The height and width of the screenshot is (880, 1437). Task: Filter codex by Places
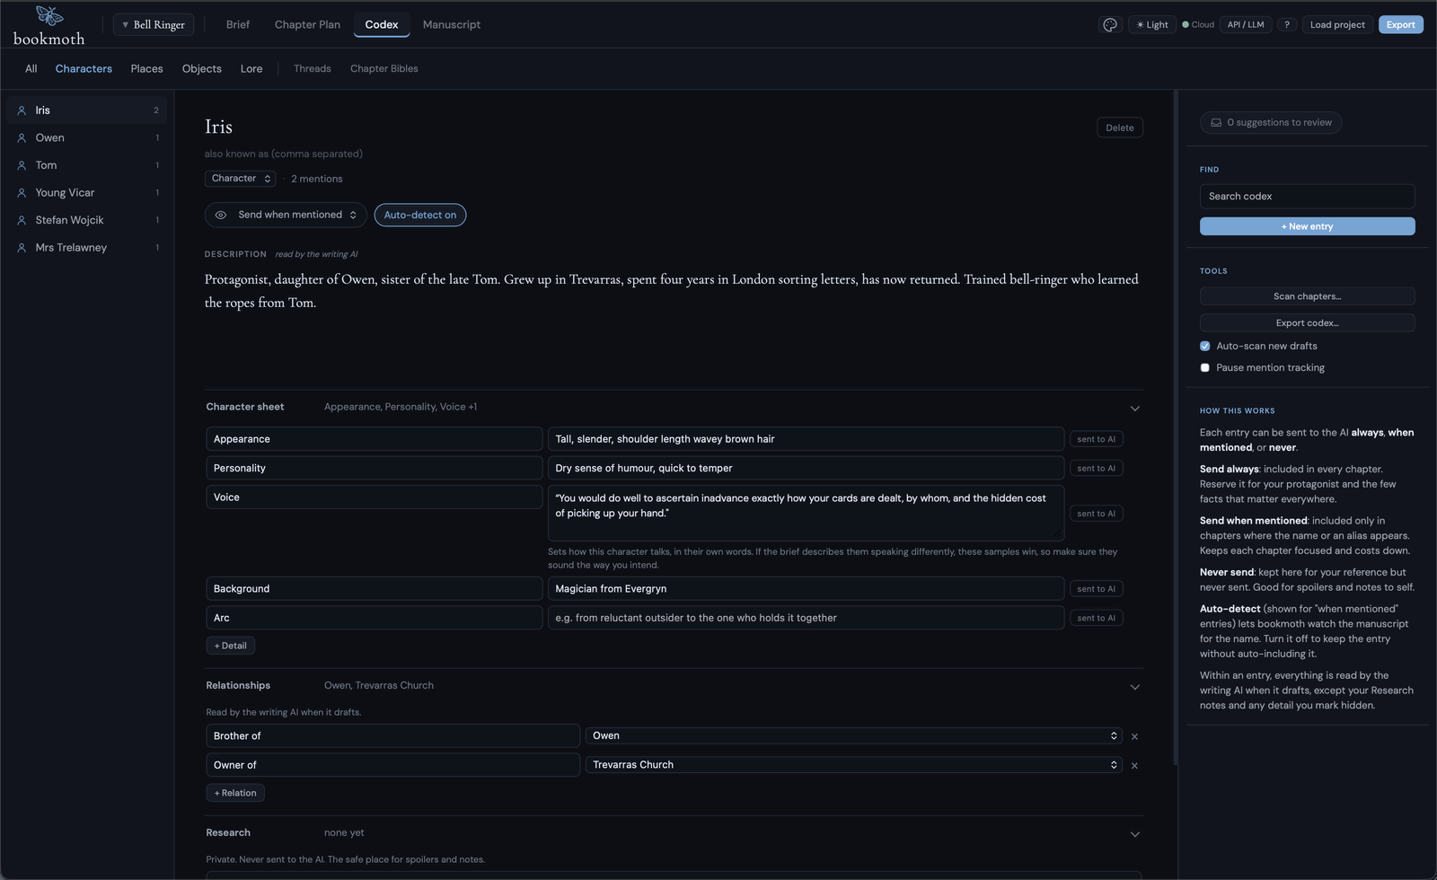pos(146,69)
